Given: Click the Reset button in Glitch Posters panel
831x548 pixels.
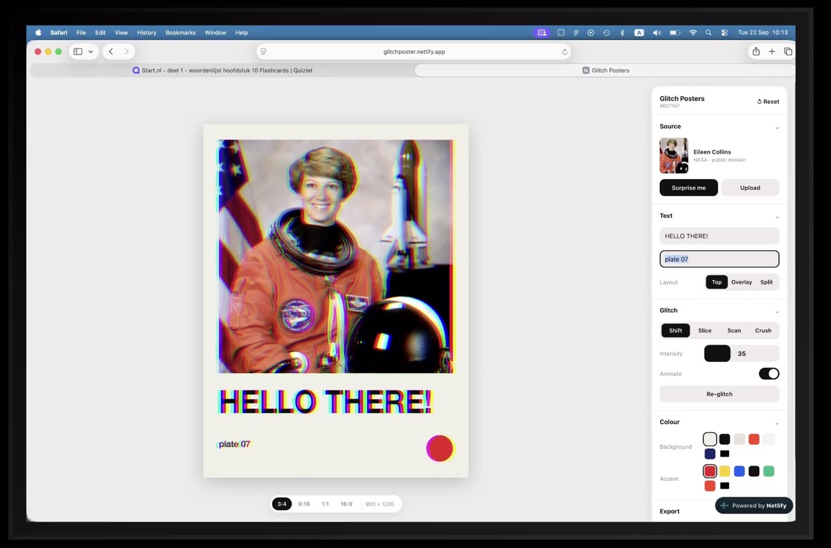Looking at the screenshot, I should 768,102.
